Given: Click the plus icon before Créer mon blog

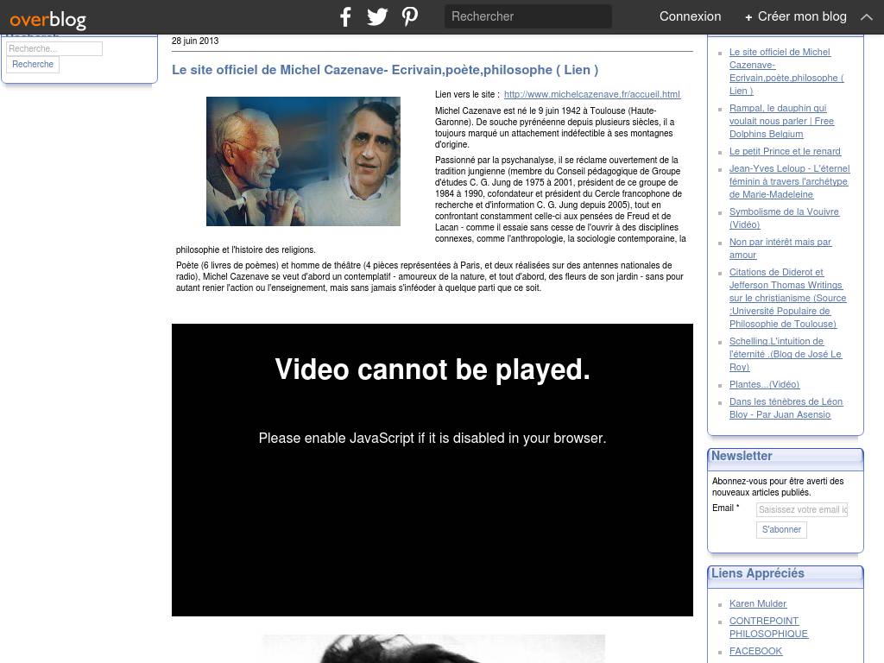Looking at the screenshot, I should tap(748, 17).
